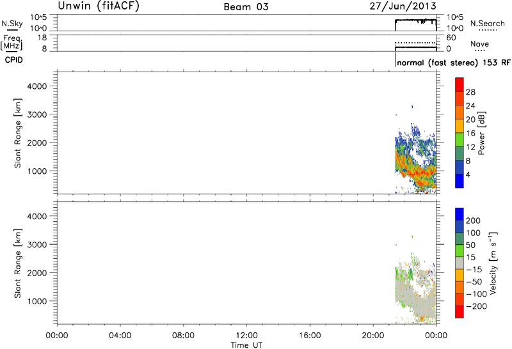Click the 'Time UT' axis title
The image size is (512, 349).
coord(246,345)
